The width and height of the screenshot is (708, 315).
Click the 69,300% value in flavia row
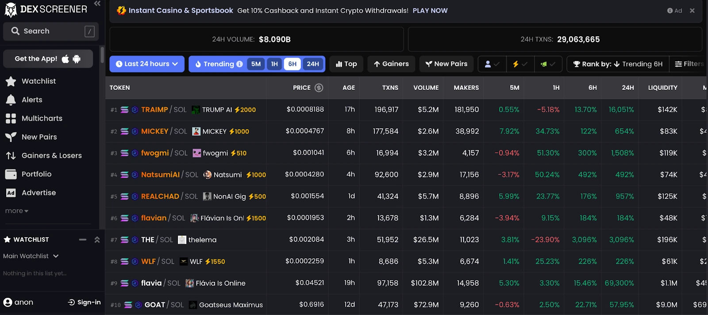tap(619, 283)
